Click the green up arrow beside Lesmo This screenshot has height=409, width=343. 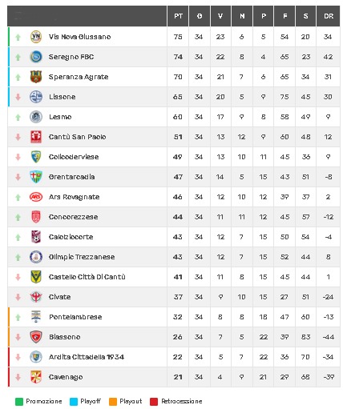coord(18,117)
